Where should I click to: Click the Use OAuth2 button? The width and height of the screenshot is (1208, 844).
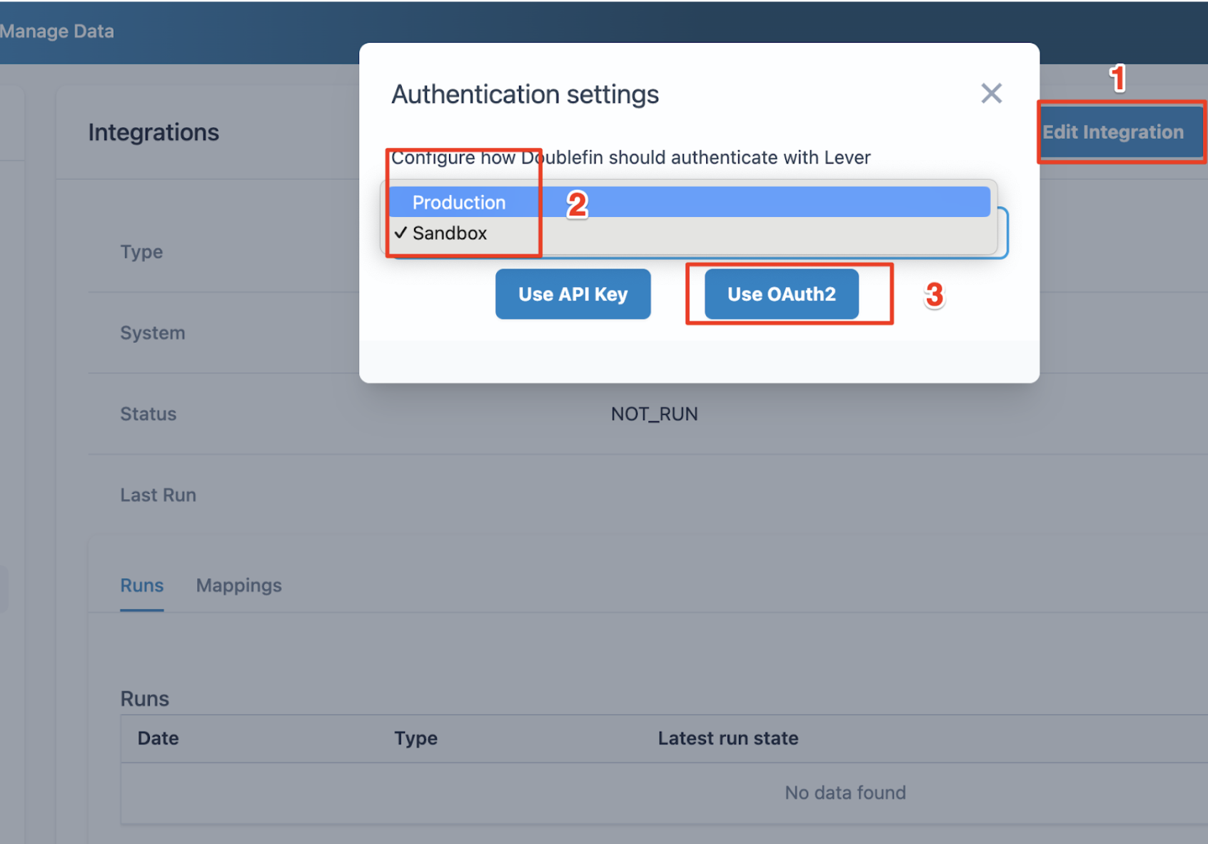[x=780, y=293]
